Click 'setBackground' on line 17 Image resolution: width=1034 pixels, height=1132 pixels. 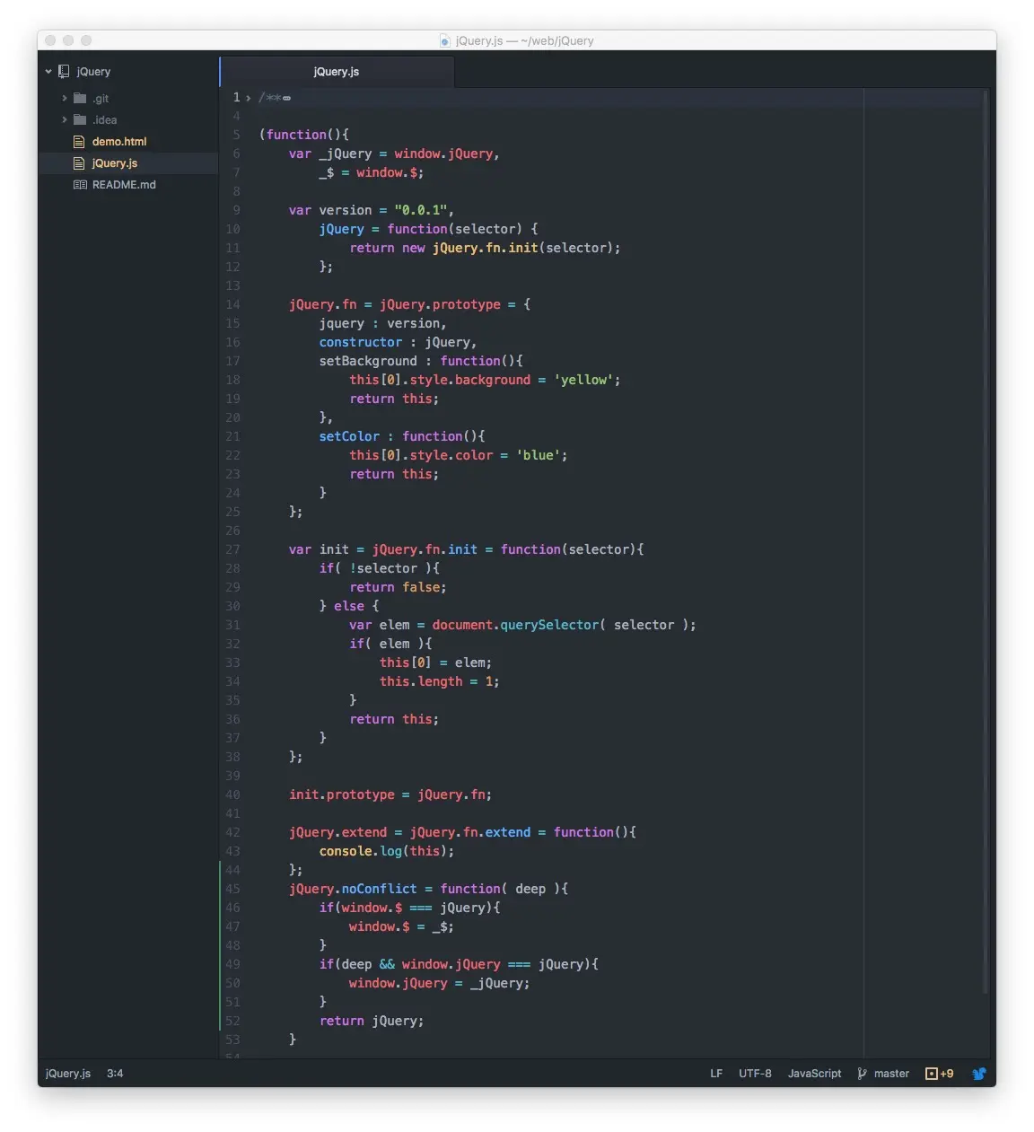(368, 362)
